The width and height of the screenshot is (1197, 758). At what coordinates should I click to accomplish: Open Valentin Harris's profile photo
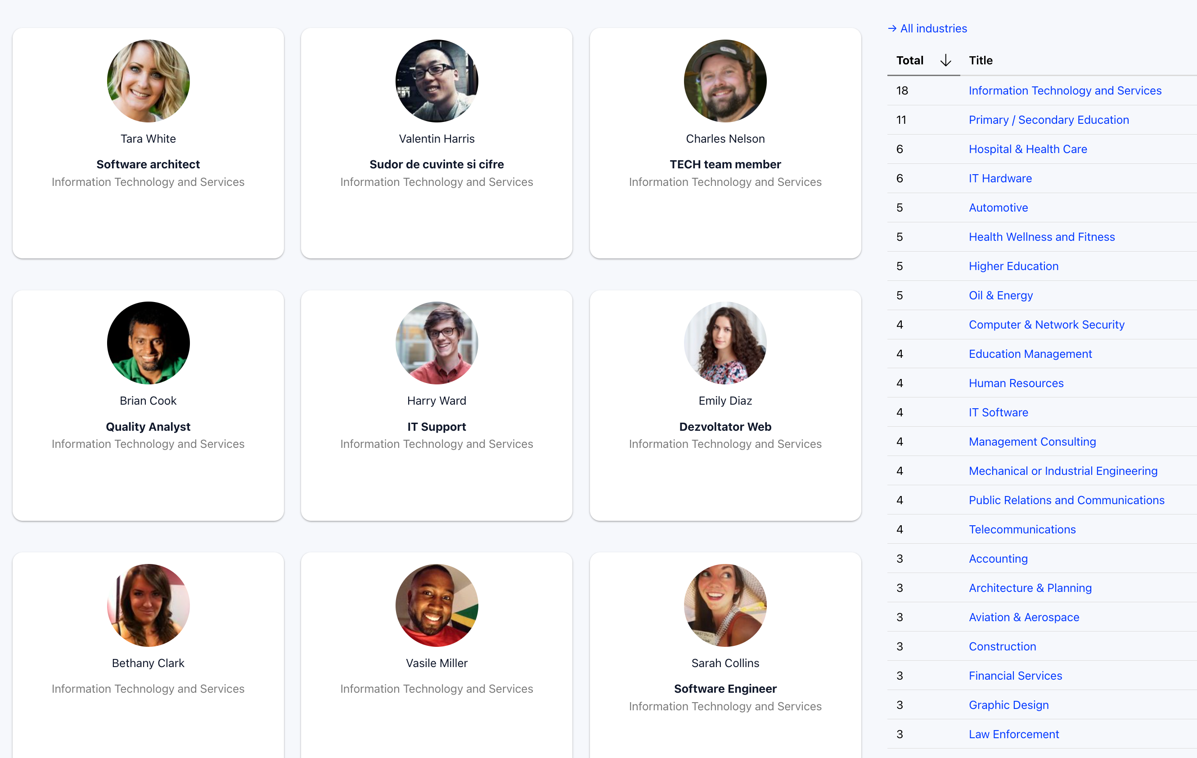click(436, 81)
